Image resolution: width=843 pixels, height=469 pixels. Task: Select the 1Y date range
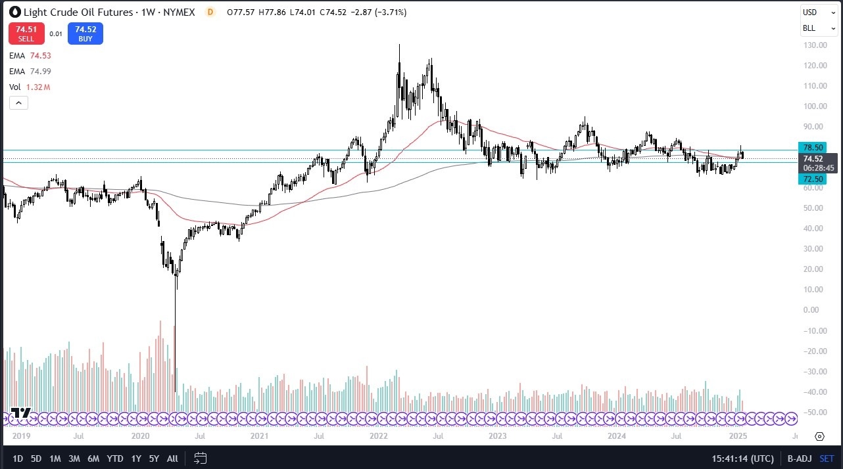click(135, 458)
